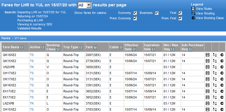Sort by Trip Type column arrows

[x=81, y=47]
